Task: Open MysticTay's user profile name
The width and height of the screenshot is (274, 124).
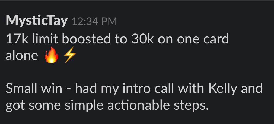Action: point(37,21)
